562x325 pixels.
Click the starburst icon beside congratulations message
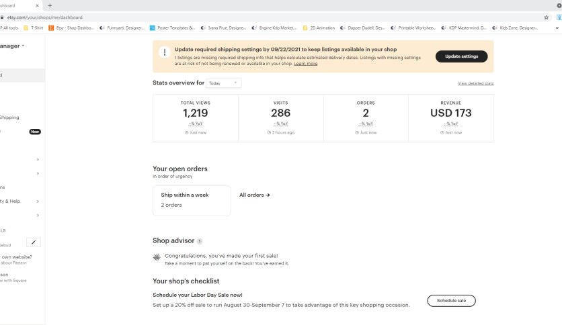click(157, 257)
